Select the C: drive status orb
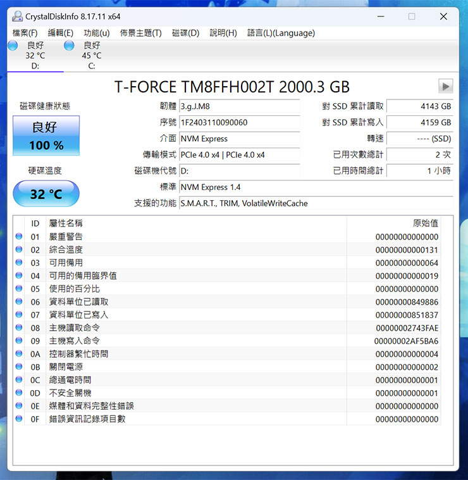Viewport: 468px width, 480px height. pyautogui.click(x=69, y=46)
